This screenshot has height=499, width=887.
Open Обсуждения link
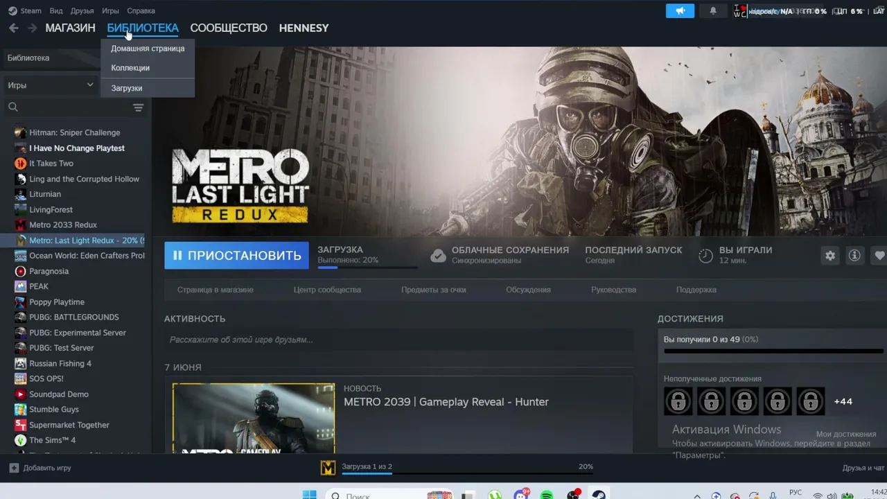[x=528, y=290]
